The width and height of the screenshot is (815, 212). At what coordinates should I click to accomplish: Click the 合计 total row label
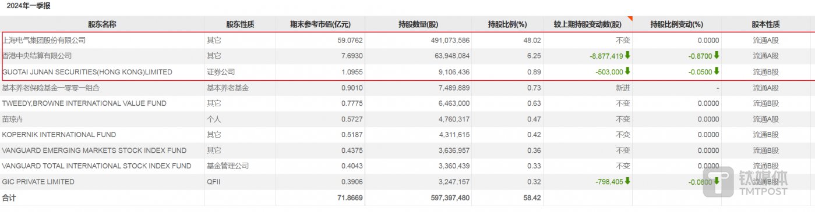pos(9,197)
